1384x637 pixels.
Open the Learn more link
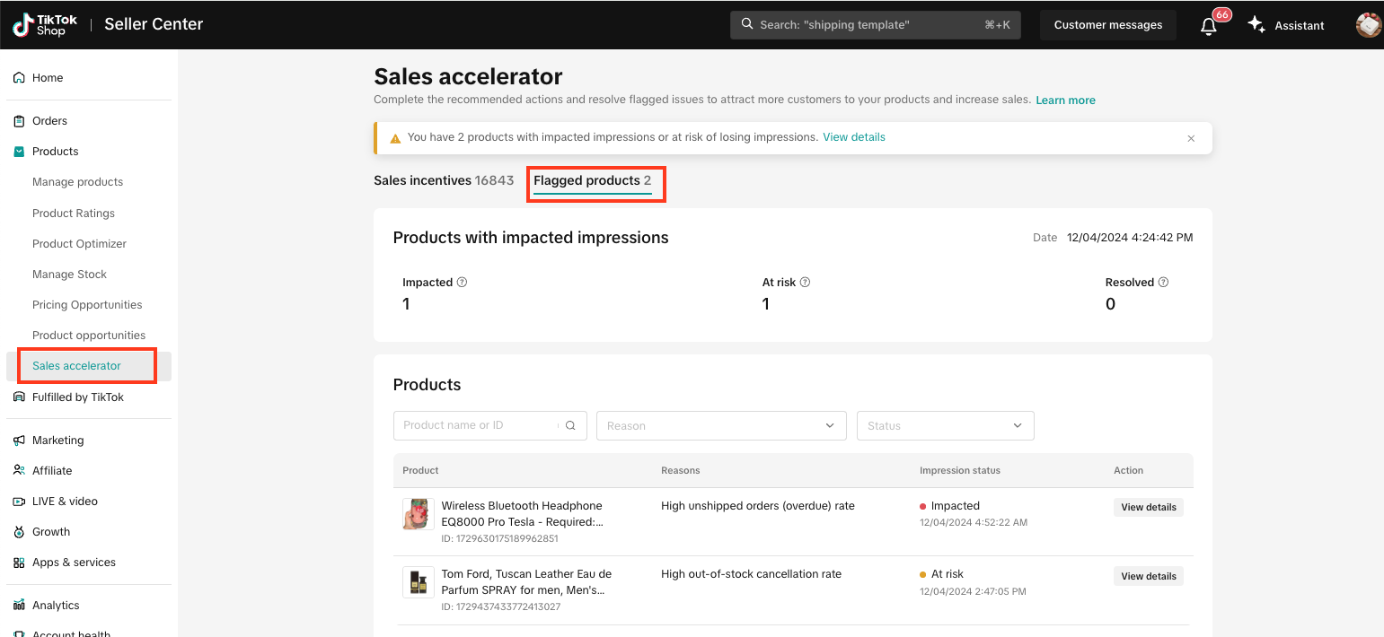1065,100
